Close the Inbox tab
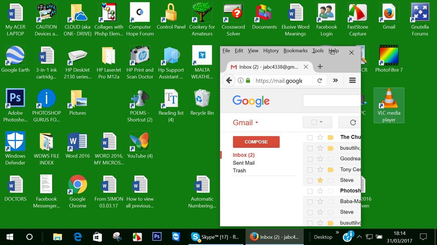Image resolution: width=437 pixels, height=245 pixels. coord(306,67)
